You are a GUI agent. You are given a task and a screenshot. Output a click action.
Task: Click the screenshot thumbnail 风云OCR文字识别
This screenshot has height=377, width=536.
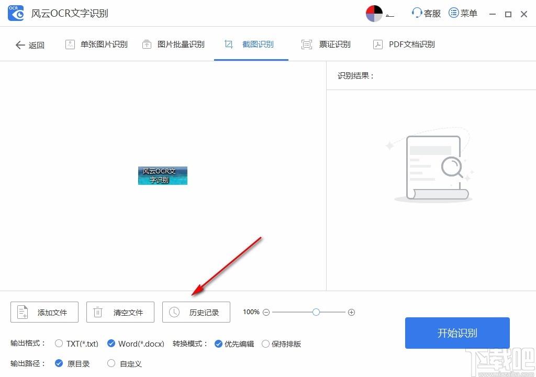point(163,175)
